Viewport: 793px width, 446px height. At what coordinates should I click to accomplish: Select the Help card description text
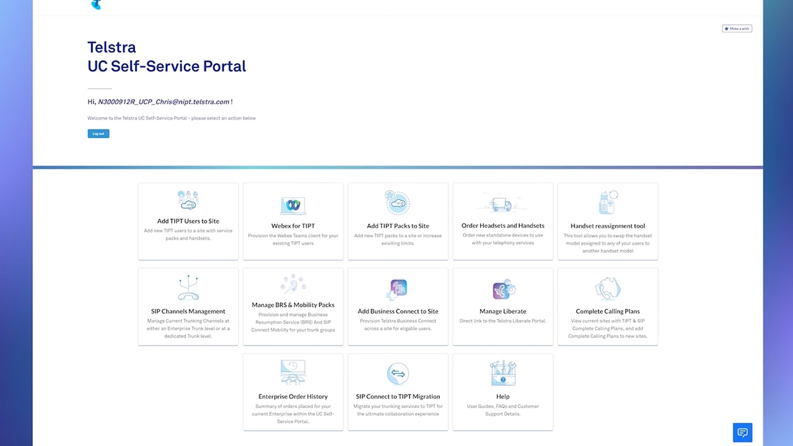point(503,410)
